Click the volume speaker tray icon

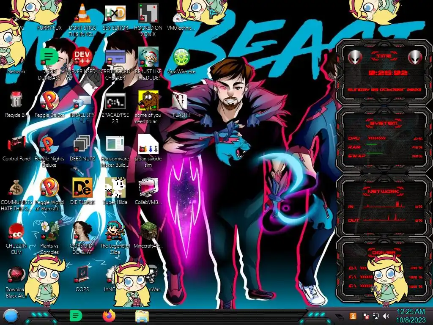tap(386, 316)
